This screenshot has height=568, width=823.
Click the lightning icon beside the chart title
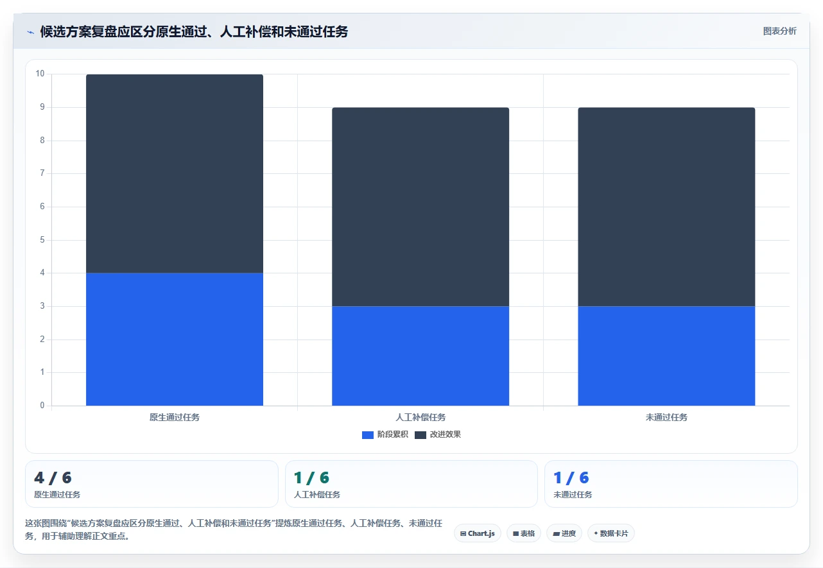[30, 32]
